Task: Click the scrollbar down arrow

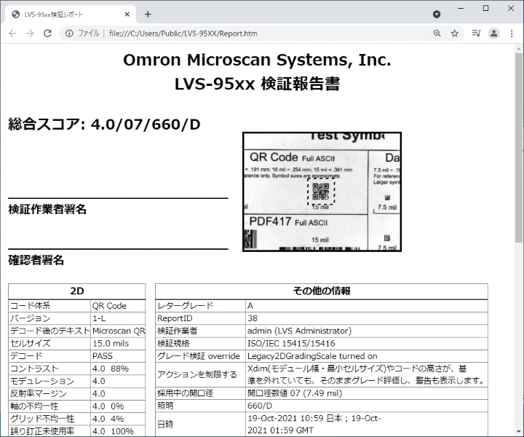Action: click(518, 432)
